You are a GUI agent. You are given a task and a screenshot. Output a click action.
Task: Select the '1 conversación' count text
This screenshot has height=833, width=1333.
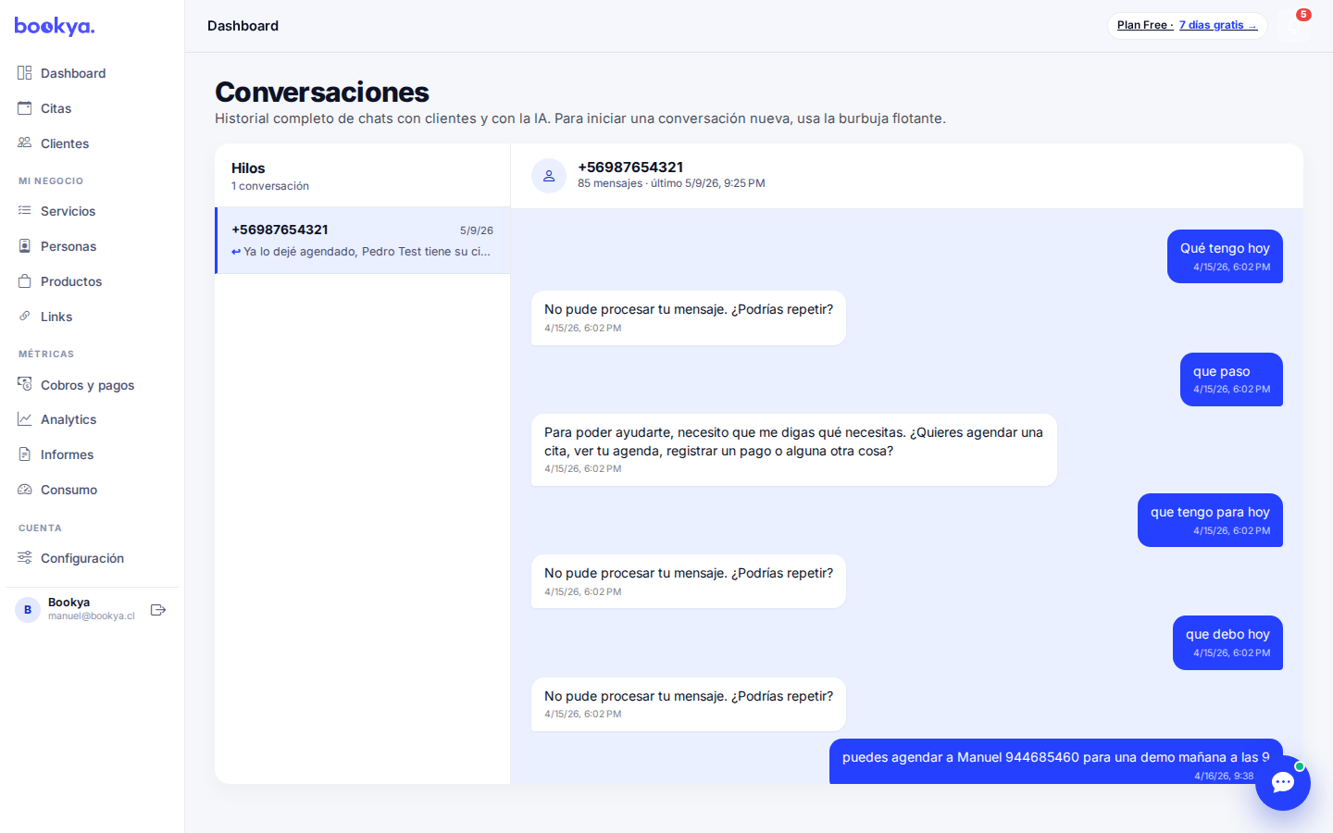[270, 186]
